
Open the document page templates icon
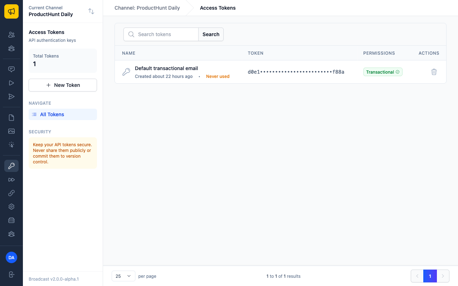tap(11, 118)
